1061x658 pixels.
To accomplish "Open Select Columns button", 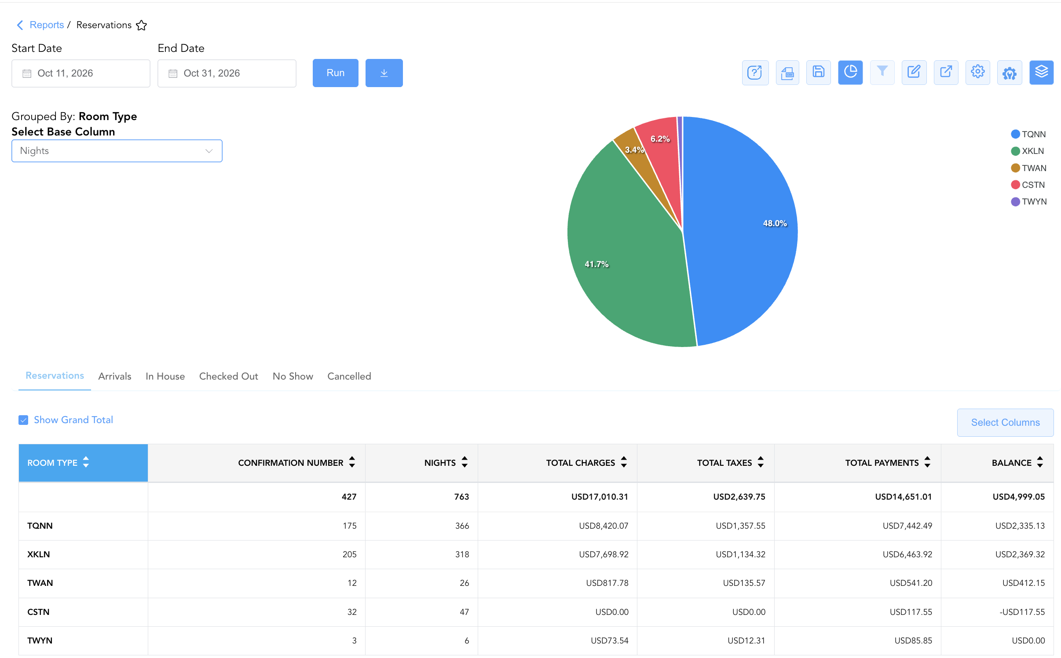I will (x=1005, y=423).
